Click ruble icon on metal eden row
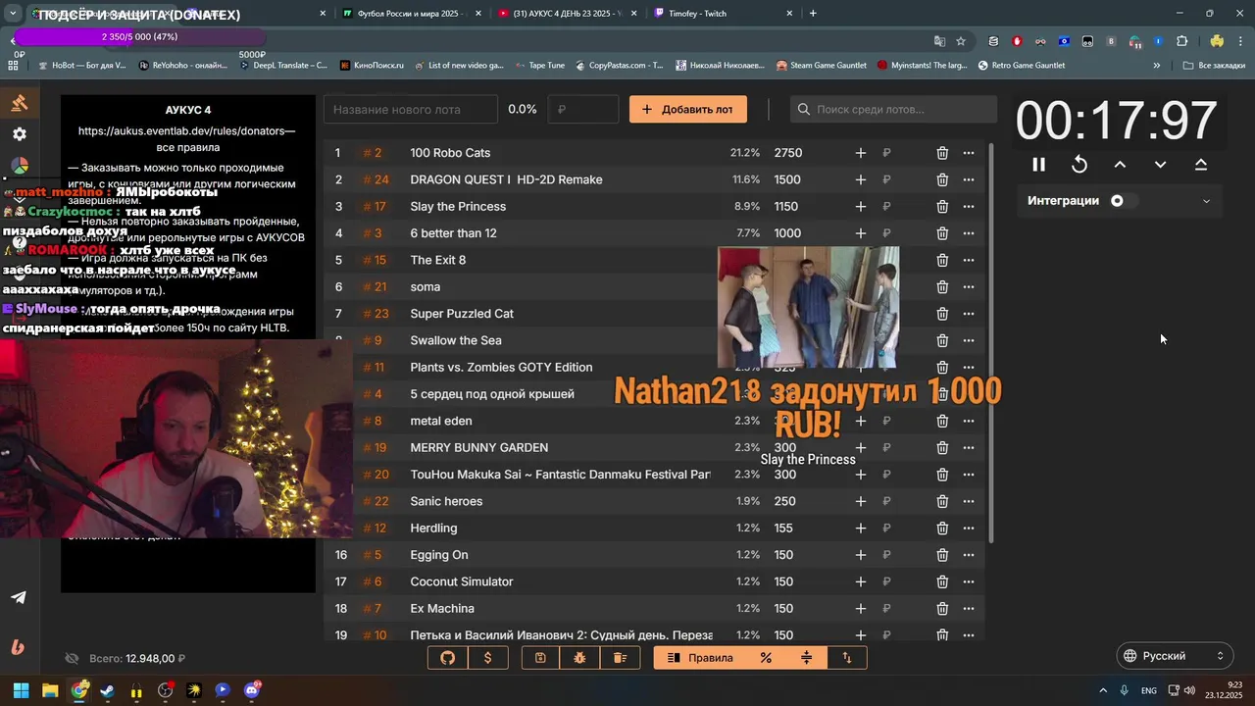 pyautogui.click(x=886, y=421)
